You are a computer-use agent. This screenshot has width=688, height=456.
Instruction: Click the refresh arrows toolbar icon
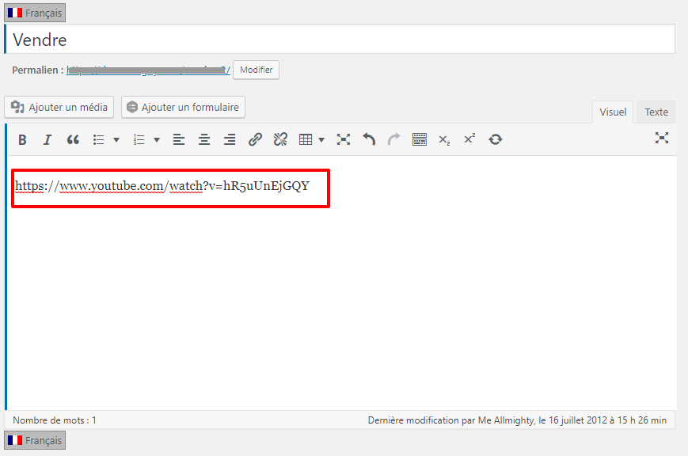[496, 139]
